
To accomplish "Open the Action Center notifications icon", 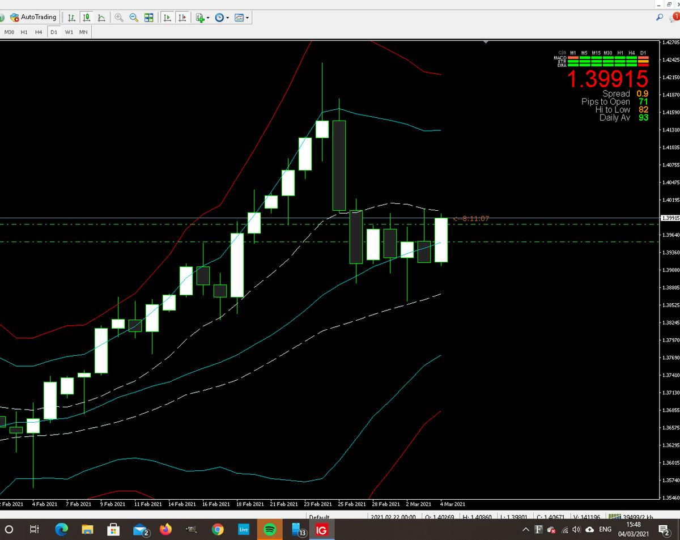I will click(664, 530).
